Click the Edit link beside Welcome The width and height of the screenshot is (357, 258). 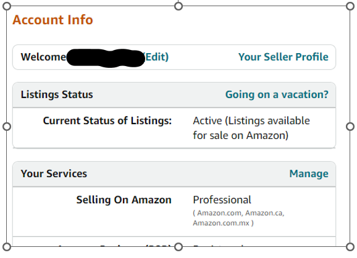point(157,57)
